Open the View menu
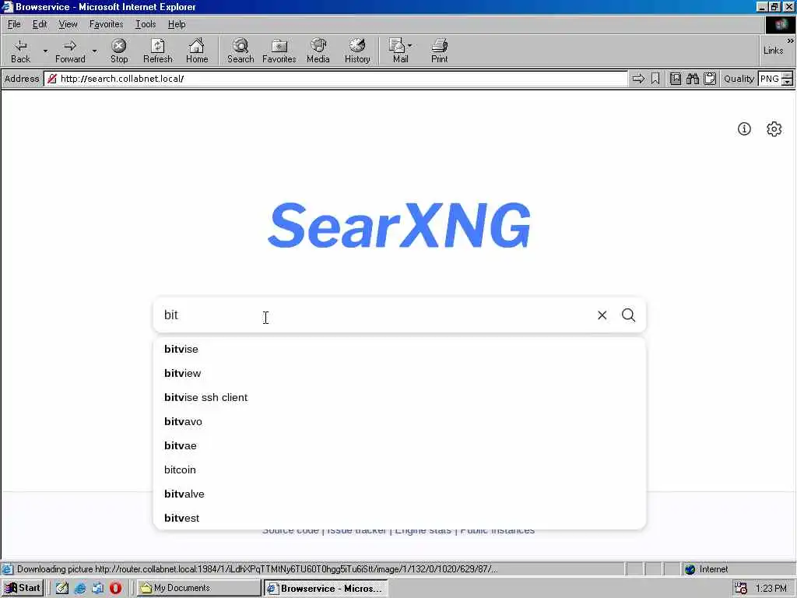The height and width of the screenshot is (598, 797). tap(68, 24)
